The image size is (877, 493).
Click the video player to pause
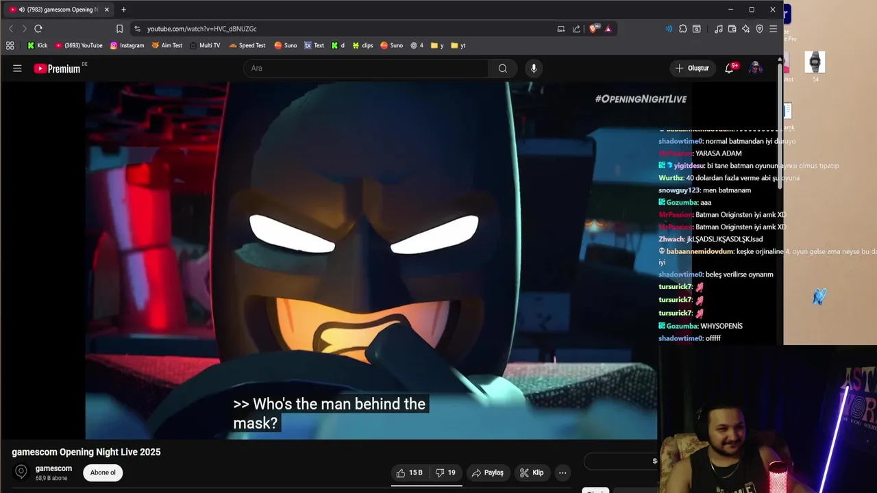click(x=371, y=260)
